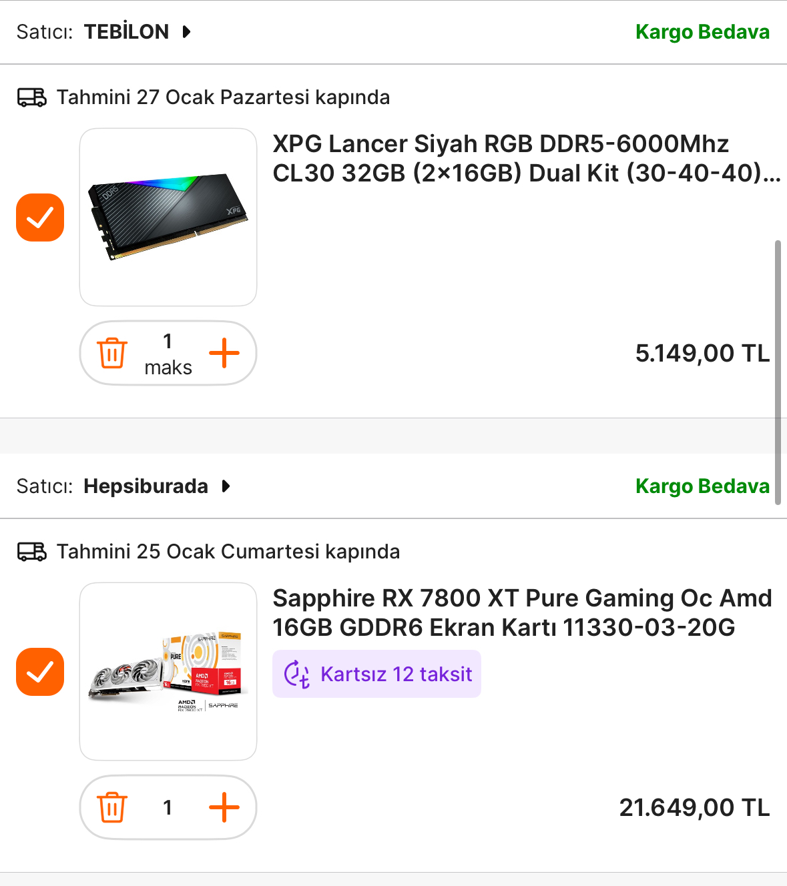Open TEBİLON seller page
This screenshot has width=787, height=886.
(126, 32)
